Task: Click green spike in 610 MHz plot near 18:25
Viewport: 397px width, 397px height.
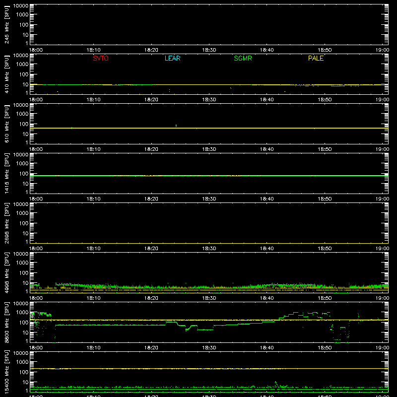Action: (176, 126)
